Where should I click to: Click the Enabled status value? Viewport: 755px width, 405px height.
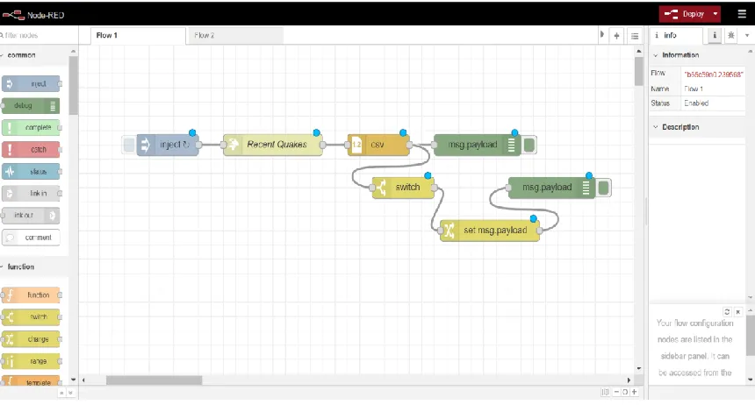[x=696, y=103]
